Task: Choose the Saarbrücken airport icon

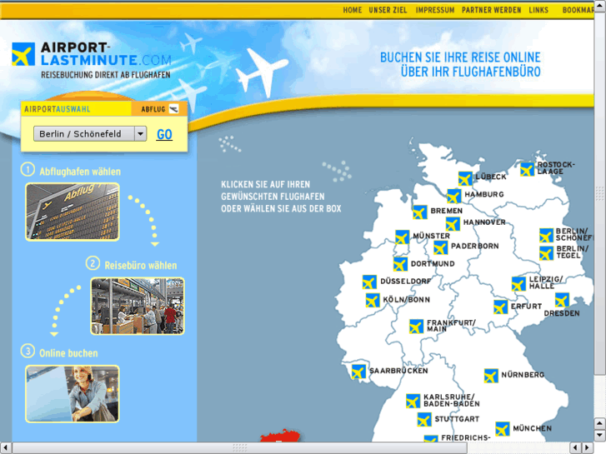Action: pos(358,372)
